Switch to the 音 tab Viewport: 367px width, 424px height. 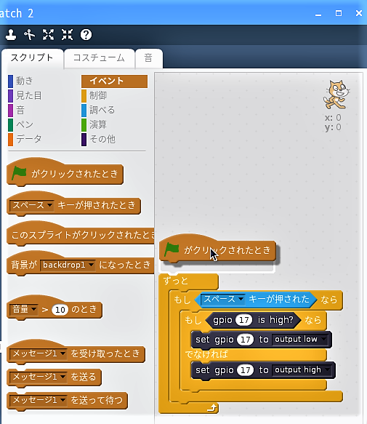[148, 58]
